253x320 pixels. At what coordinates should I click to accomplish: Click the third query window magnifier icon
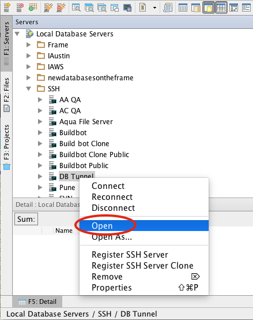click(x=102, y=8)
